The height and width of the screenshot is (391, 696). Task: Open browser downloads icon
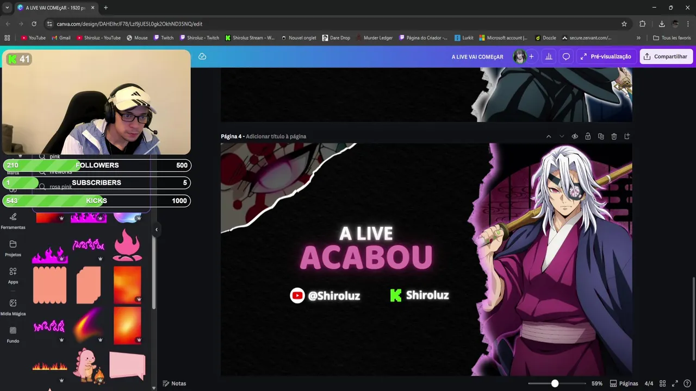pos(662,24)
